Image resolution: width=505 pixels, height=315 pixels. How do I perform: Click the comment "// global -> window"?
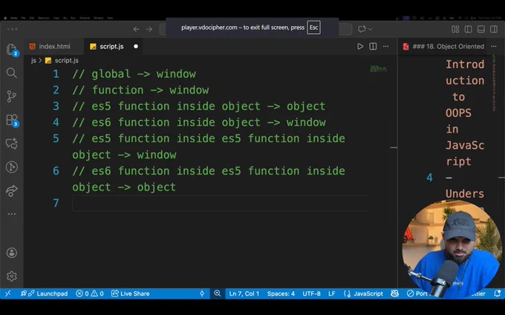pos(134,74)
